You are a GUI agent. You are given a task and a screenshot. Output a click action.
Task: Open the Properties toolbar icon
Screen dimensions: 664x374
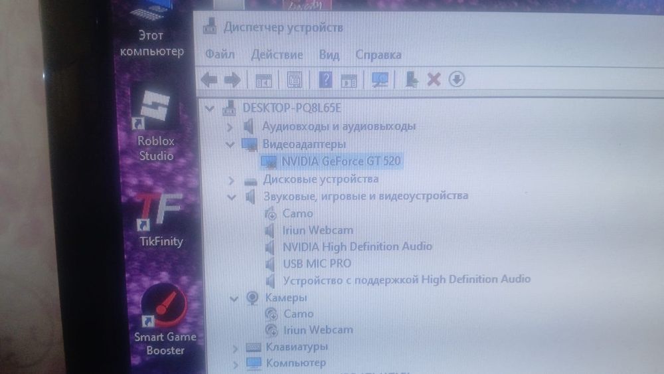coord(294,80)
